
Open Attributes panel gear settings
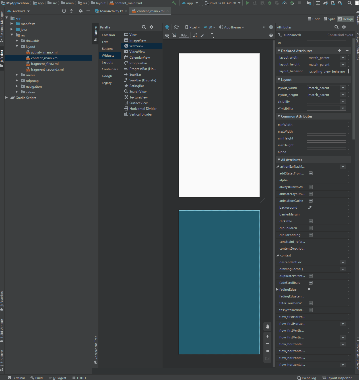click(x=344, y=27)
